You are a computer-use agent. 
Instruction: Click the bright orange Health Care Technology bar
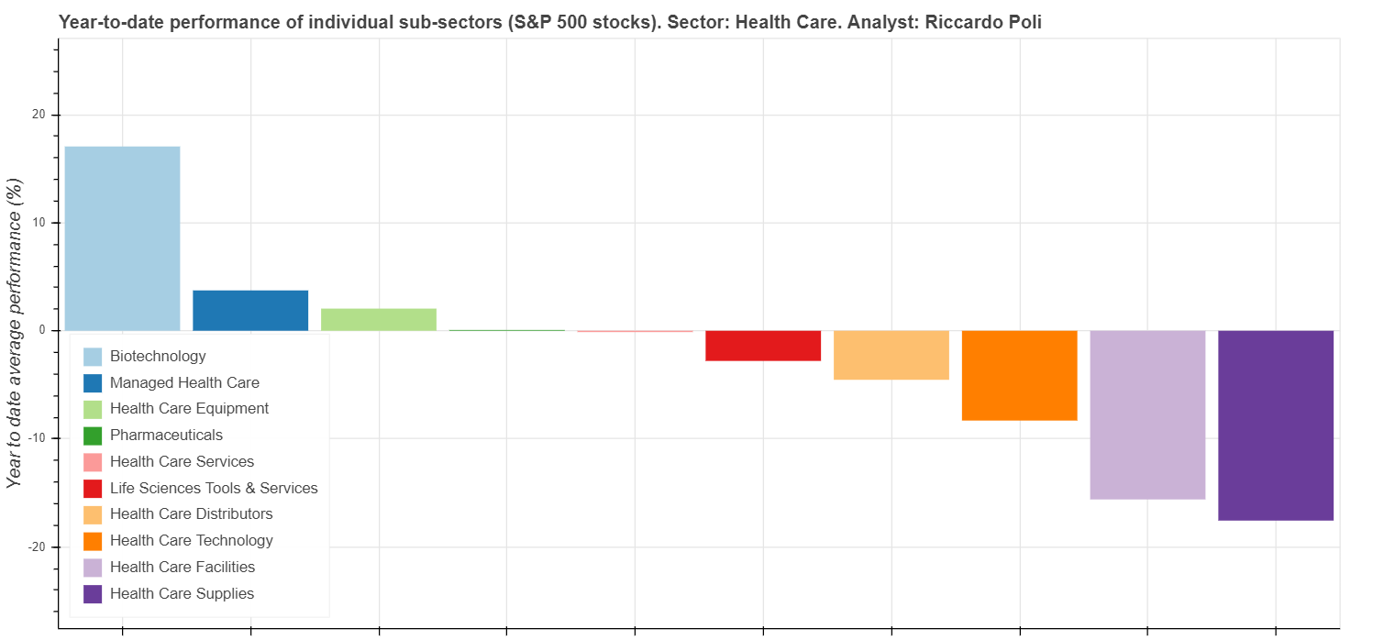click(1019, 375)
